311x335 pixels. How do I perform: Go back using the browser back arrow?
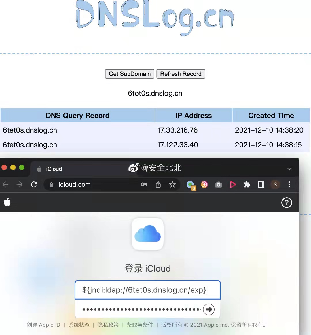(x=5, y=184)
